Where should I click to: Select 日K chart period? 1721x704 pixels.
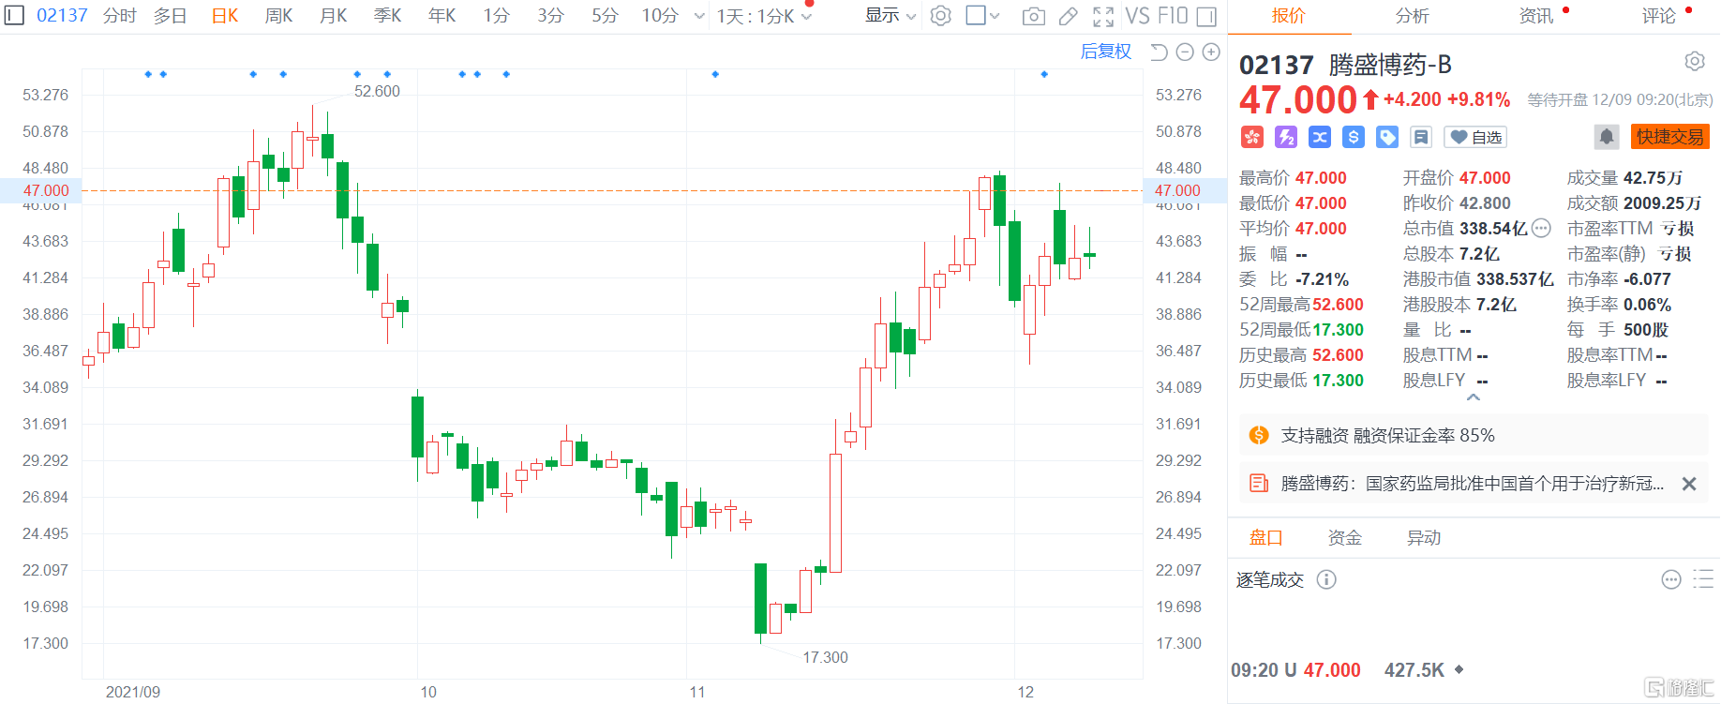coord(225,16)
